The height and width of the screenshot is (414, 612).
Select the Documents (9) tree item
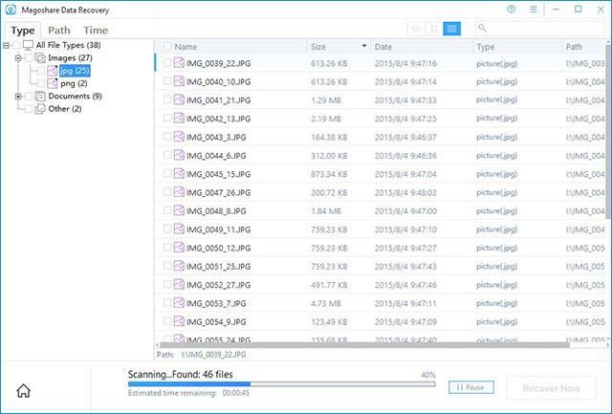75,96
